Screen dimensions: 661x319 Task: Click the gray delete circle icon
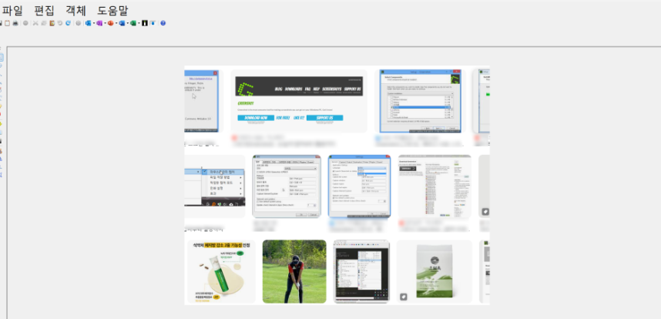coord(25,23)
